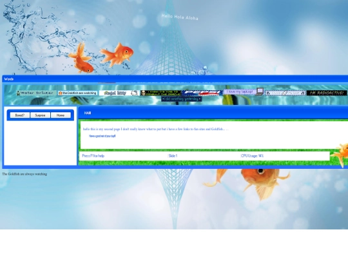This screenshot has width=348, height=261.
Task: Select the 'Slide 1' status entry
Action: click(x=173, y=156)
